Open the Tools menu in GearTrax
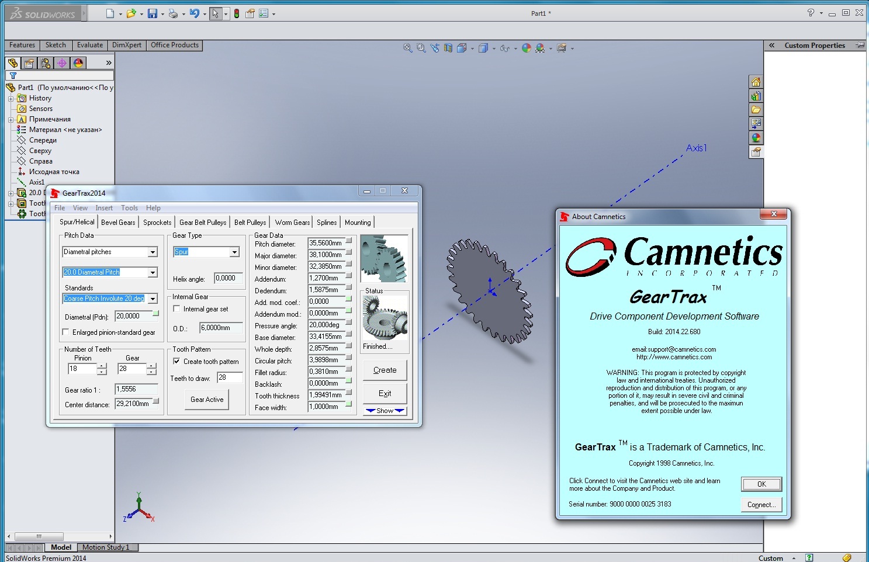Screen dimensions: 869x562 129,208
